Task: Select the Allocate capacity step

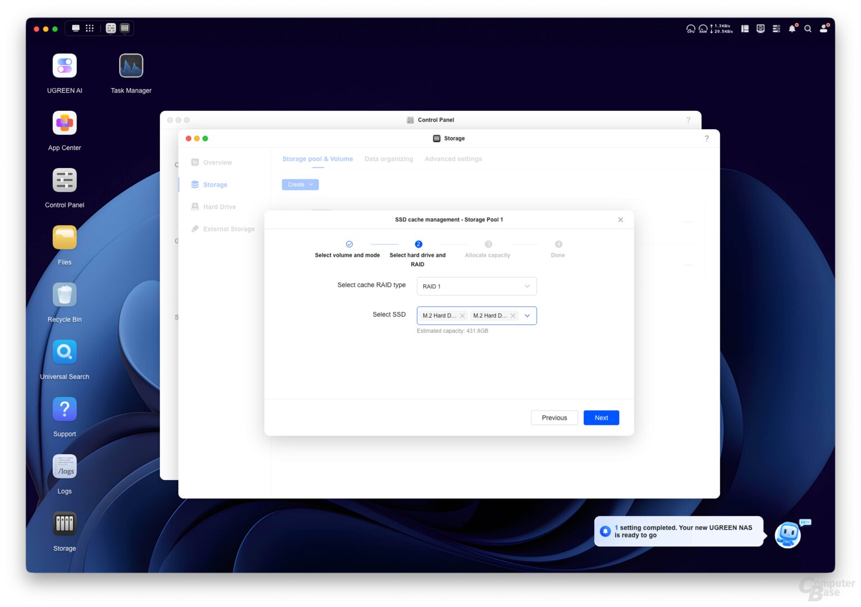Action: point(488,250)
